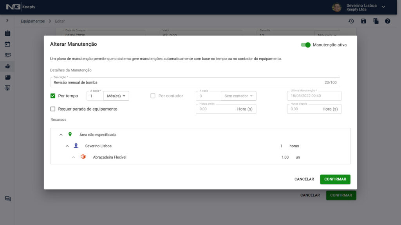Open help via the question mark icon
The height and width of the screenshot is (225, 401).
click(x=387, y=21)
